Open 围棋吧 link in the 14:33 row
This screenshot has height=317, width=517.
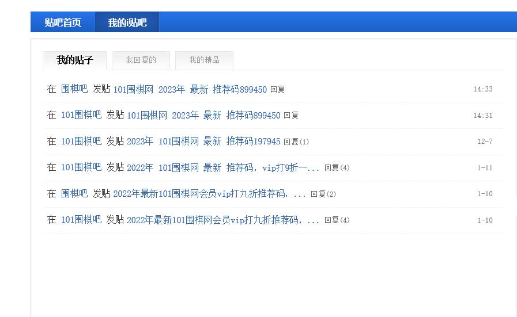74,89
